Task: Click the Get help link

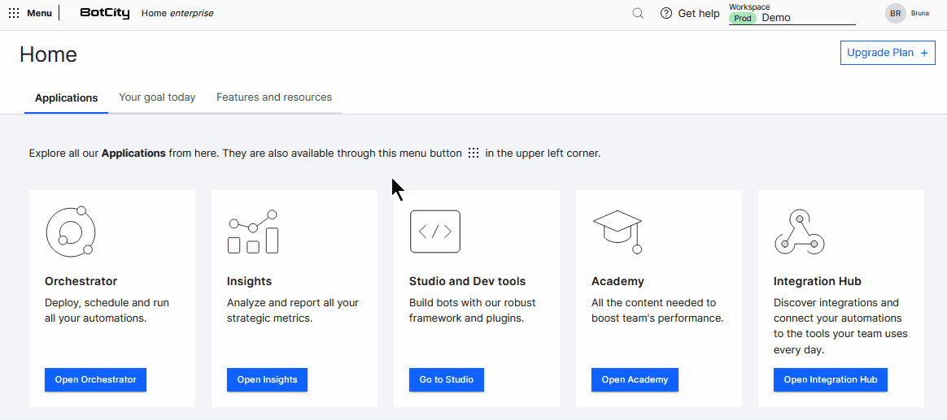Action: 699,13
